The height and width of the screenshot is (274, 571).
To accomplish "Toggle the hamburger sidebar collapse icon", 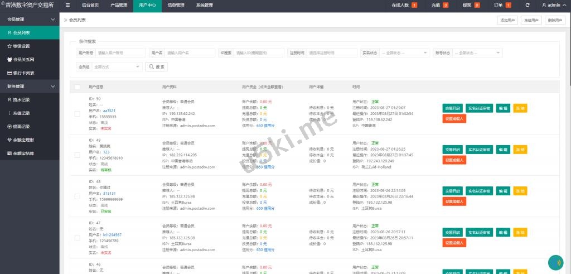I will click(x=68, y=5).
